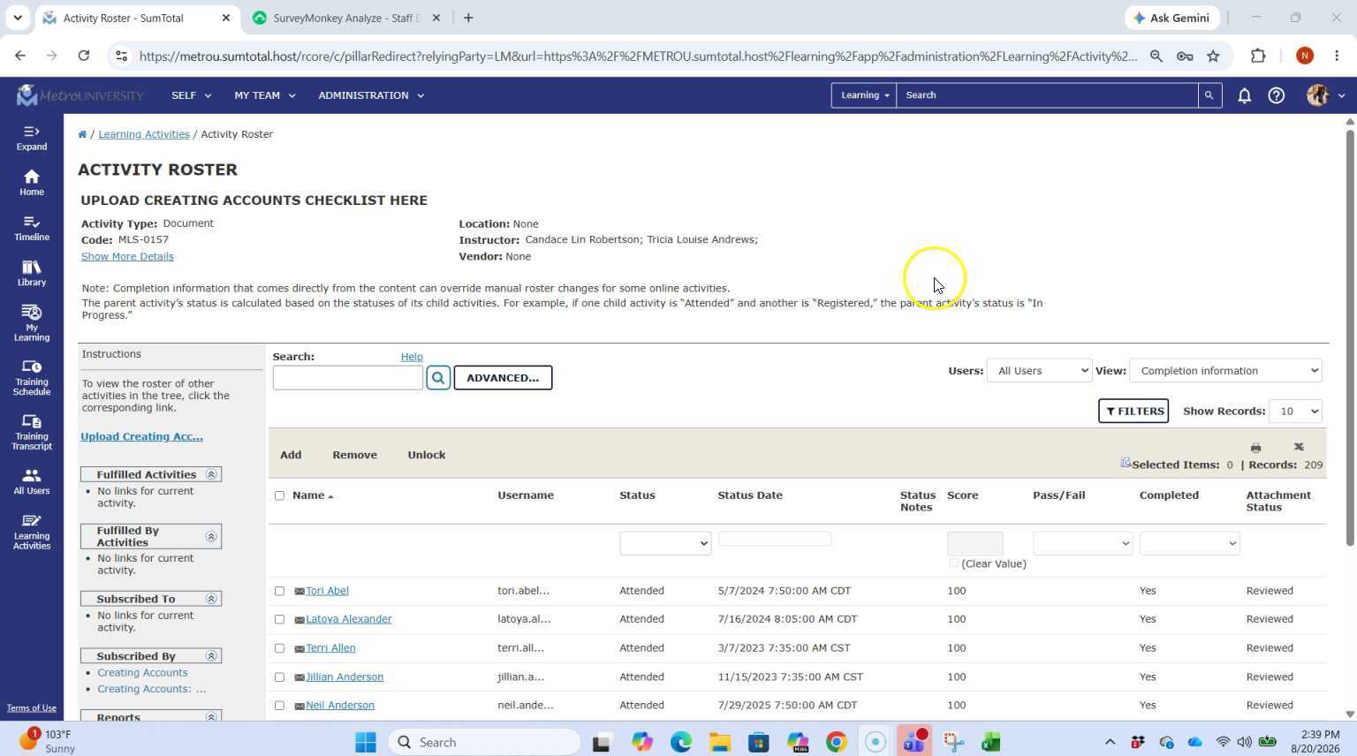The height and width of the screenshot is (756, 1357).
Task: Click the email icon beside Tori Abel
Action: tap(299, 592)
